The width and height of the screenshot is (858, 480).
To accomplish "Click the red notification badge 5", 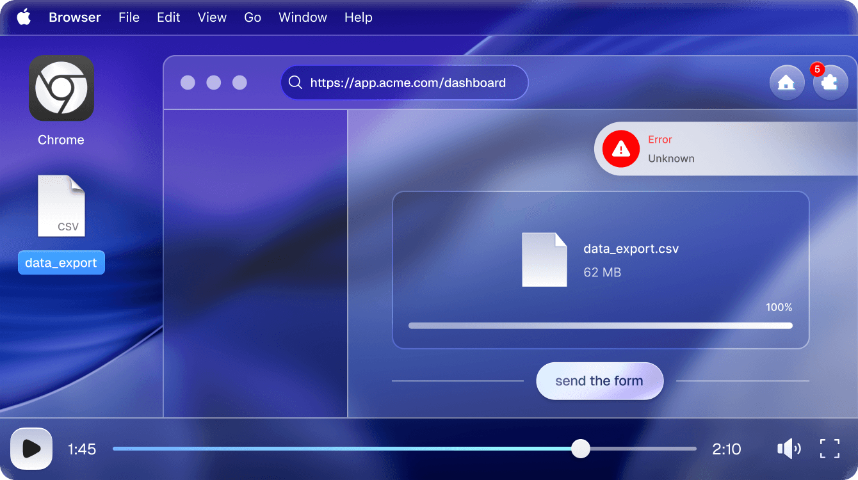I will tap(816, 69).
